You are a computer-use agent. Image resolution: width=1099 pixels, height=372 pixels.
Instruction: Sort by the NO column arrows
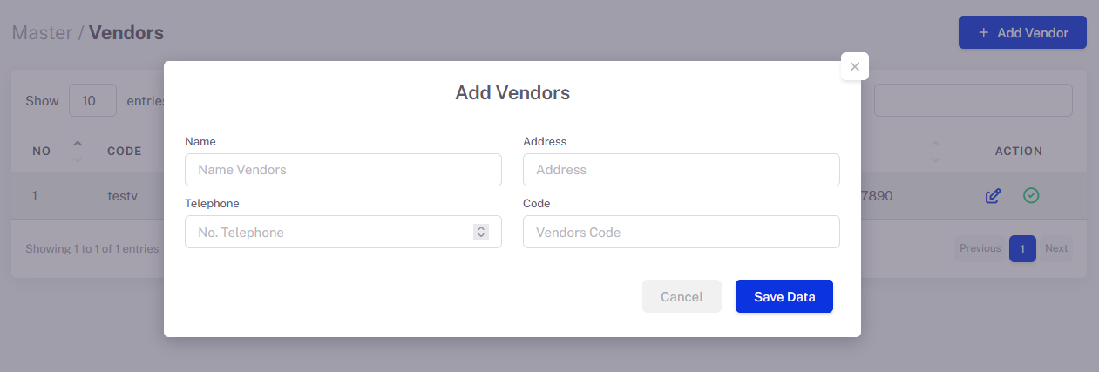tap(78, 151)
